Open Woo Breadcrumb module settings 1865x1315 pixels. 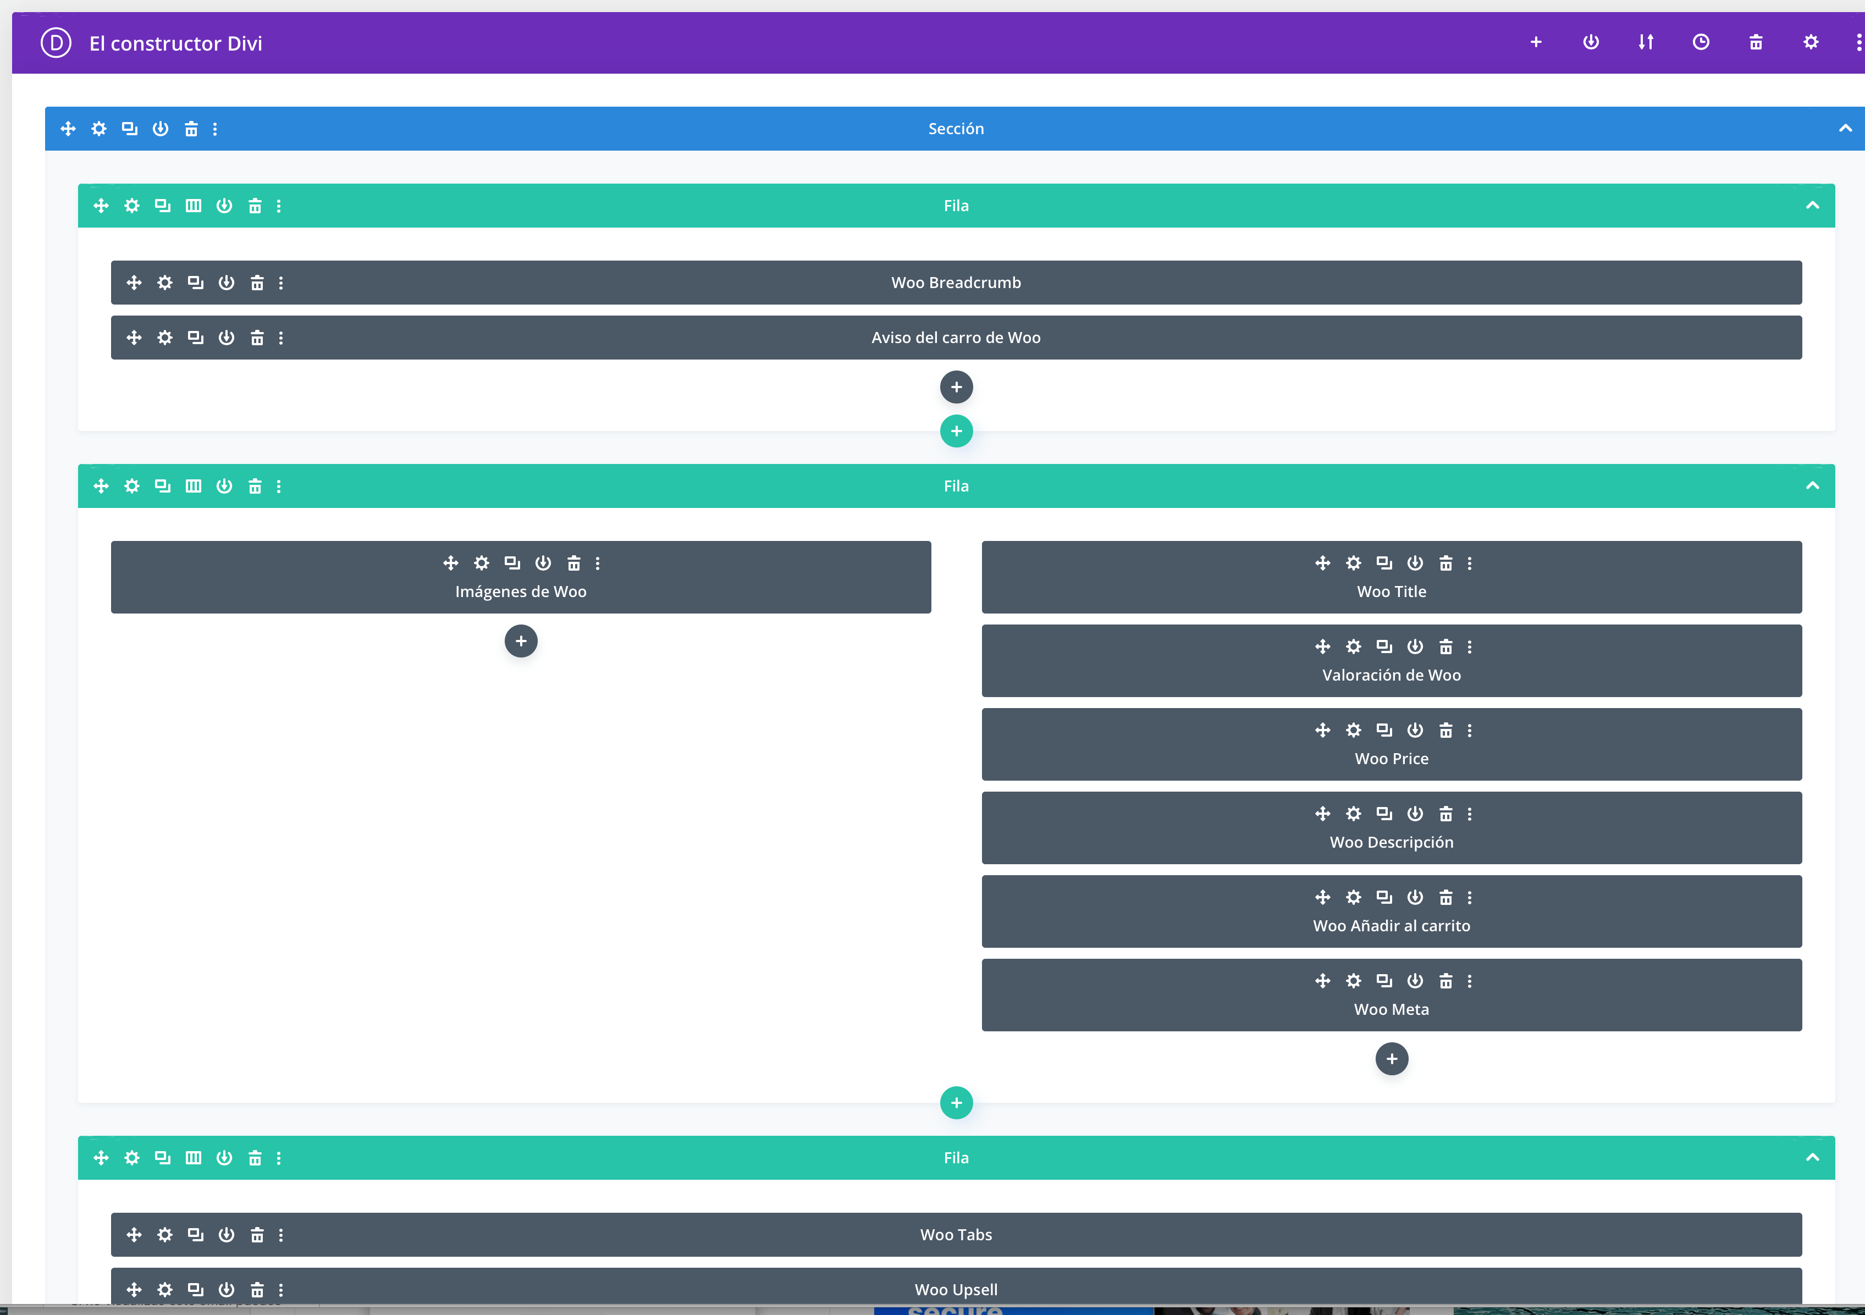[x=165, y=283]
